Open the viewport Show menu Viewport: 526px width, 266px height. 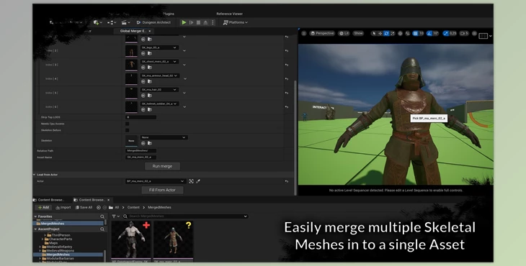tap(358, 34)
